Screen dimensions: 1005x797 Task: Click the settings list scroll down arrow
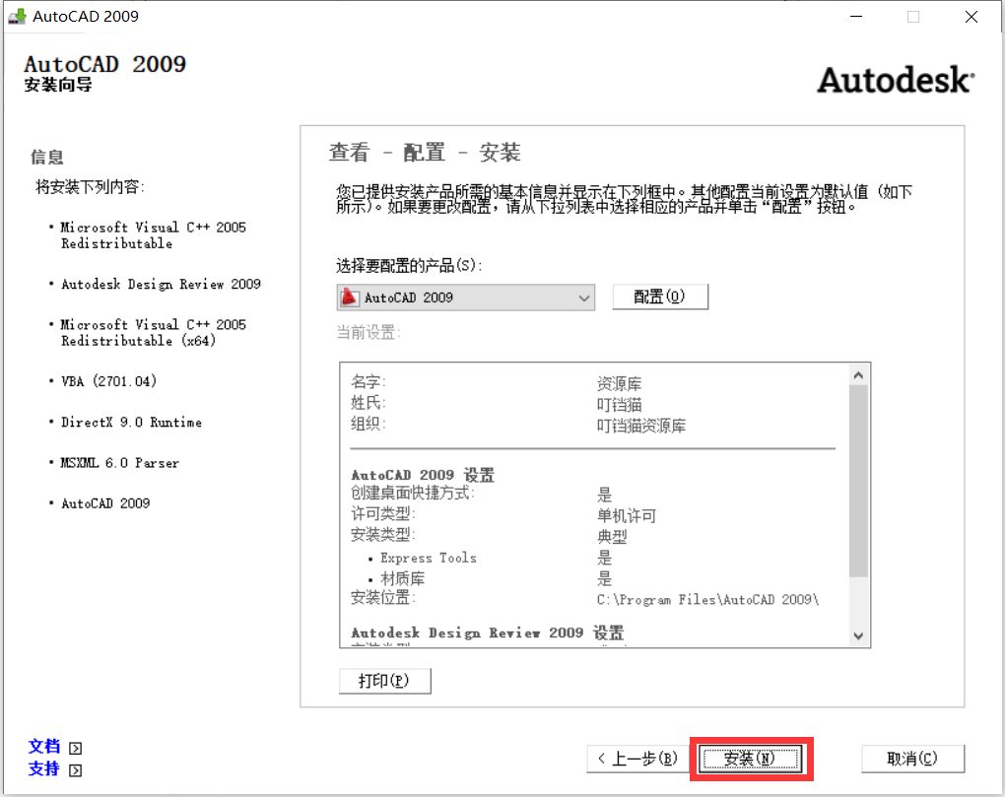tap(859, 635)
